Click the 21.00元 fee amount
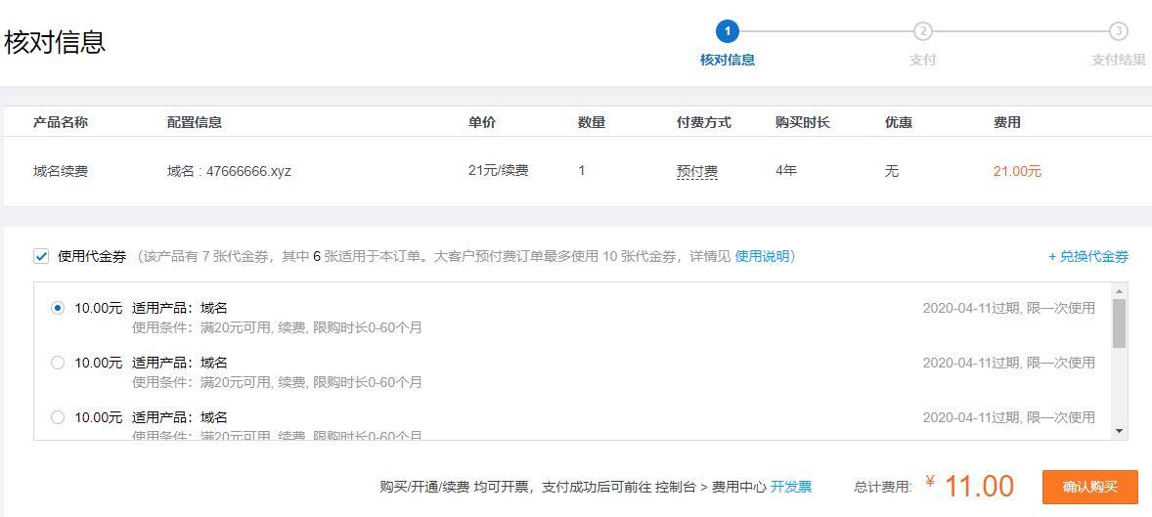The height and width of the screenshot is (517, 1152). coord(1017,171)
